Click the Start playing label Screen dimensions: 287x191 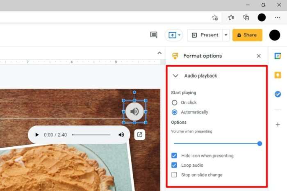point(183,93)
